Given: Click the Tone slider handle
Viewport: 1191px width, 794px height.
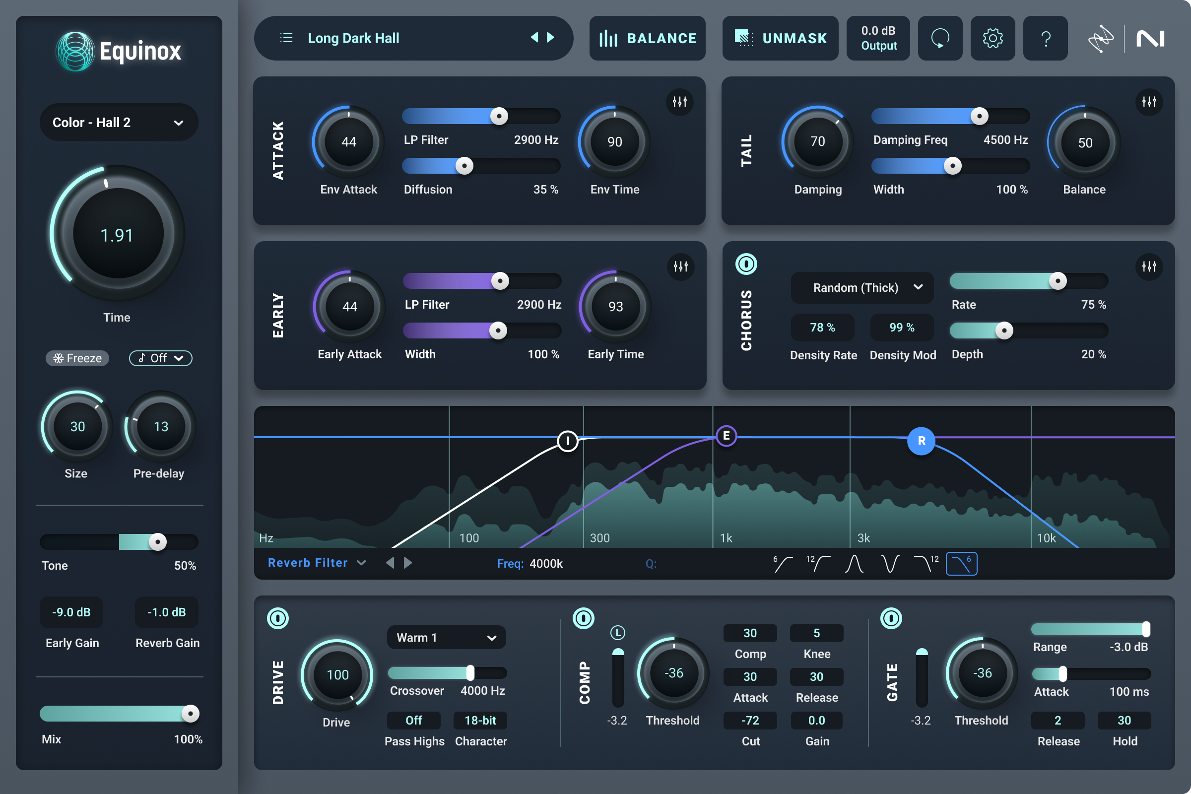Looking at the screenshot, I should point(157,542).
